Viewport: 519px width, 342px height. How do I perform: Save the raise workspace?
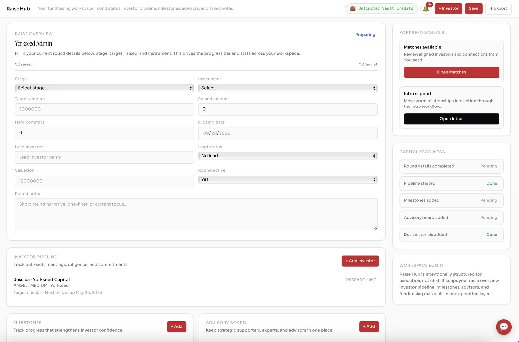click(x=473, y=8)
